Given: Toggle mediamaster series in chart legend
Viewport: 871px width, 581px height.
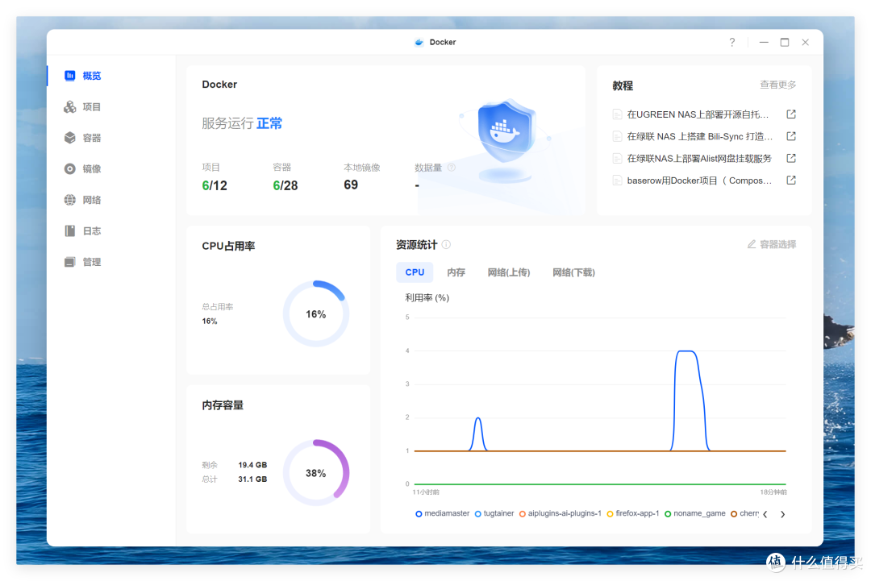Looking at the screenshot, I should pyautogui.click(x=442, y=514).
